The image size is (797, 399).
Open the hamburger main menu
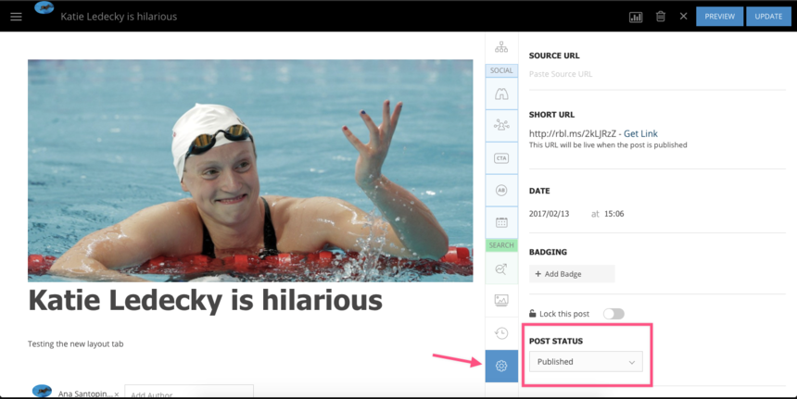click(x=16, y=17)
